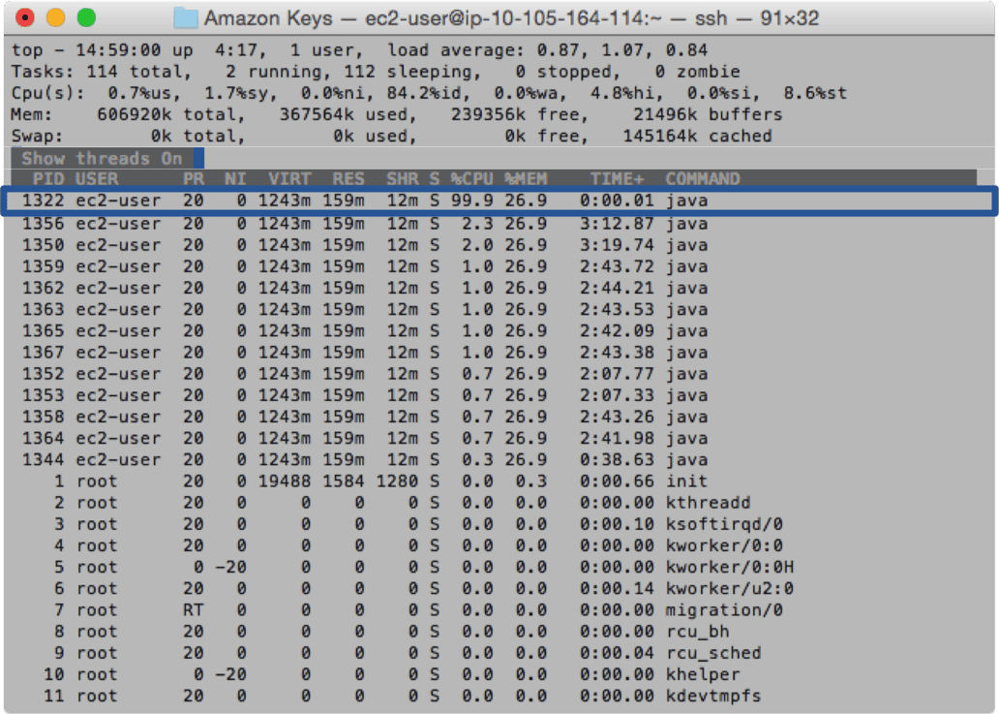This screenshot has height=714, width=999.
Task: Minimize the ssh window with the yellow button
Action: (55, 17)
